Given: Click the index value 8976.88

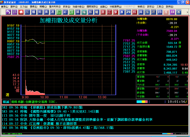Looking at the screenshot, I should pos(172,19).
